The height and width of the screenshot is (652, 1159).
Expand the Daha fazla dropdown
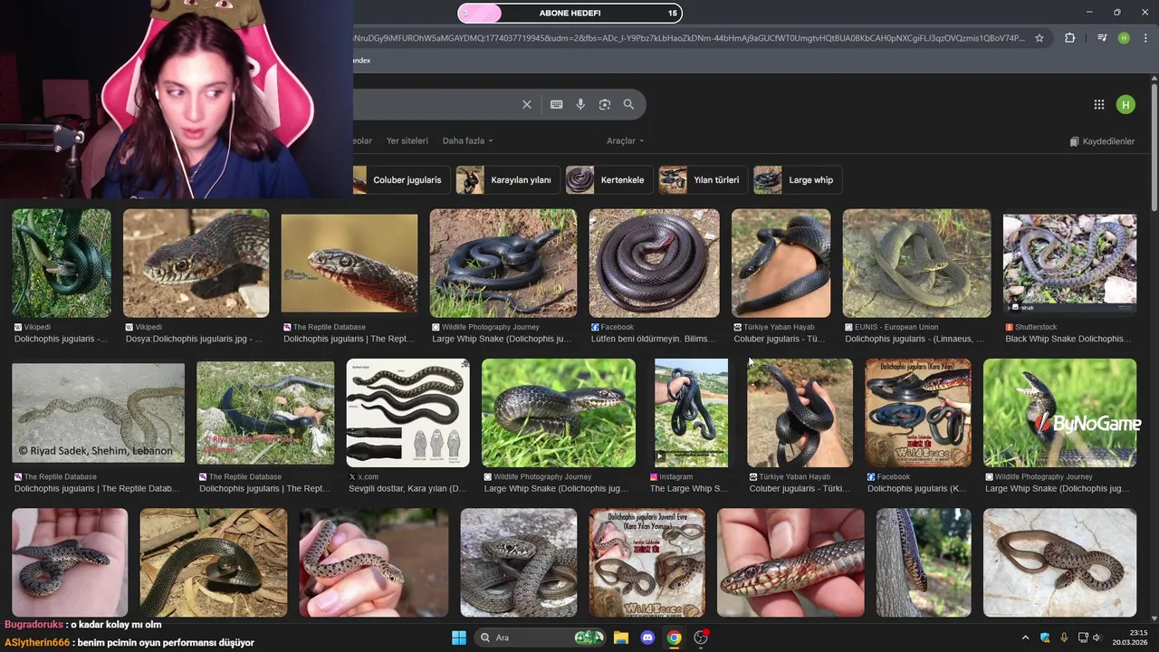pos(467,140)
